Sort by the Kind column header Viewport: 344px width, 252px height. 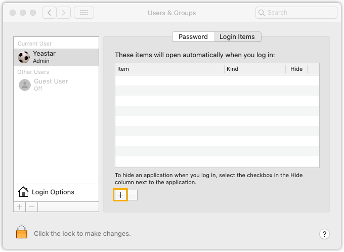tap(254, 69)
